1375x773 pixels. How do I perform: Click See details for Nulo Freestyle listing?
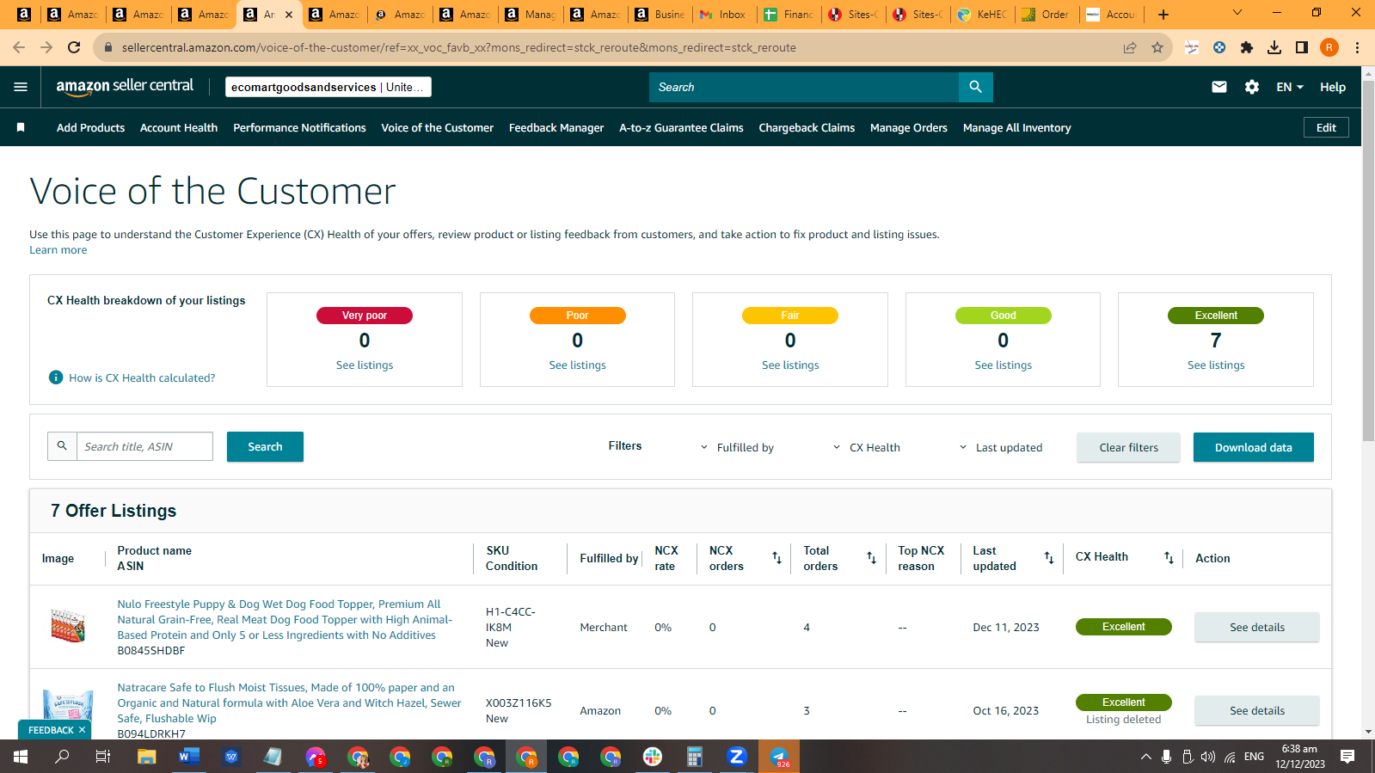pos(1256,627)
